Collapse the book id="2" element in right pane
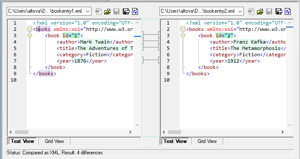The width and height of the screenshot is (300, 159). (x=183, y=36)
